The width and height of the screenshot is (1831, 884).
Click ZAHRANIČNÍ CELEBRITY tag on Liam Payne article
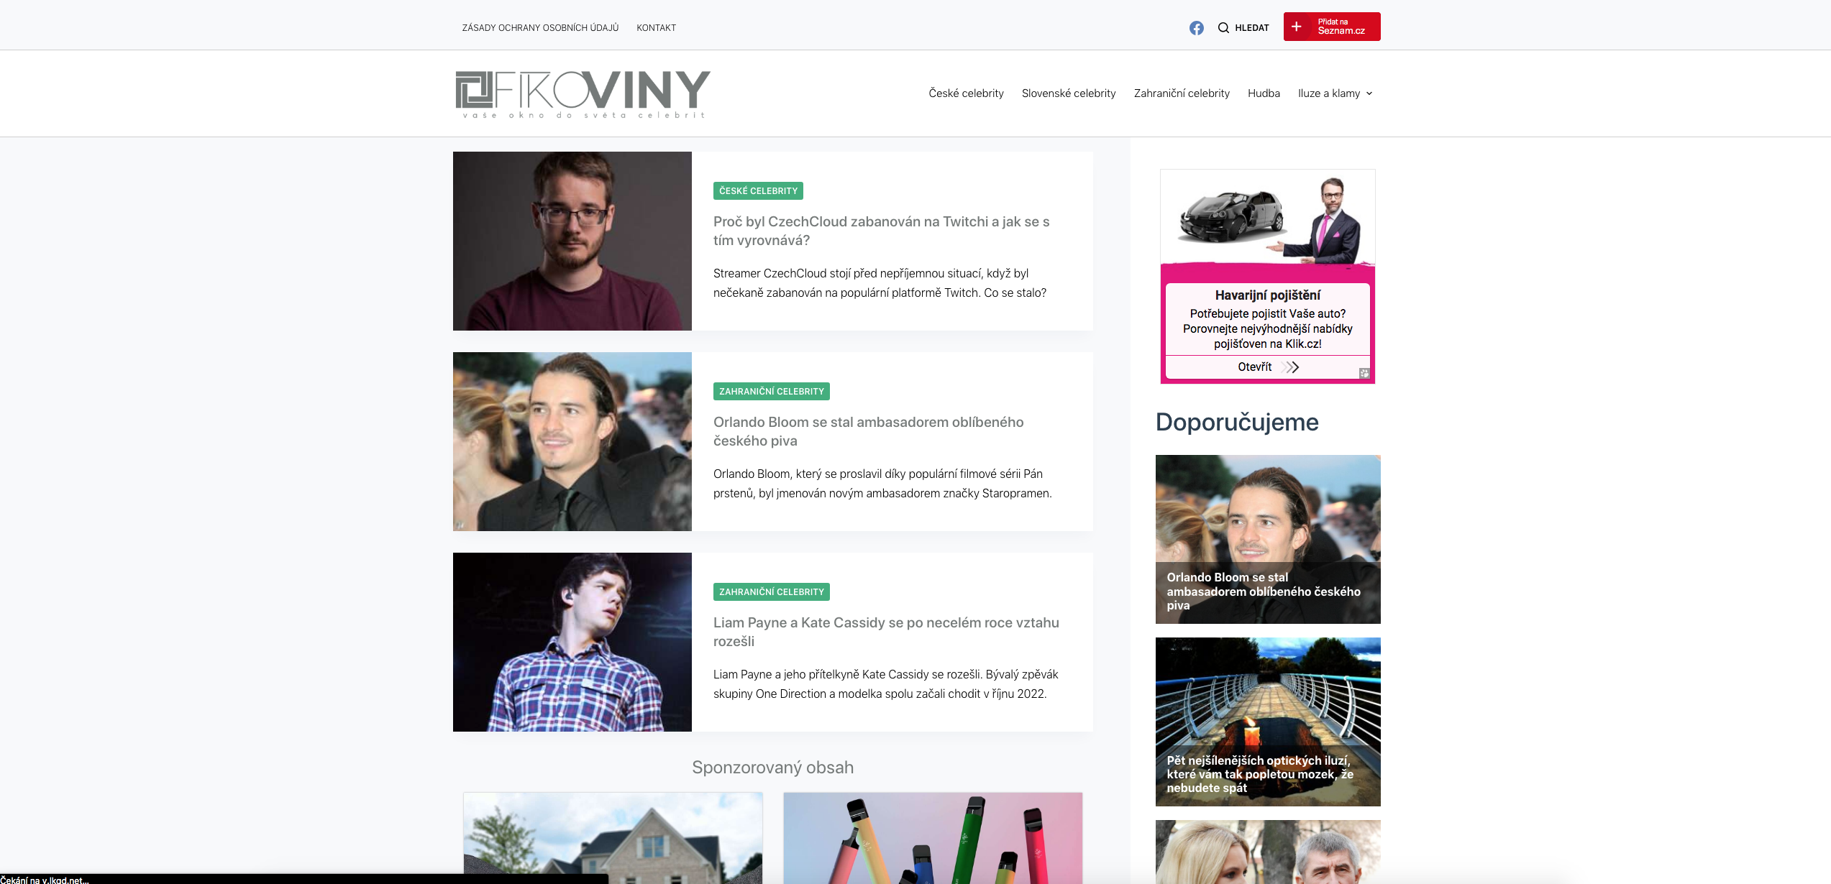[x=772, y=592]
